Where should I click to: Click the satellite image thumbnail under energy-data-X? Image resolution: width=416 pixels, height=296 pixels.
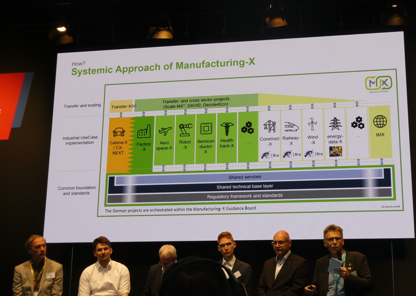[x=336, y=152]
